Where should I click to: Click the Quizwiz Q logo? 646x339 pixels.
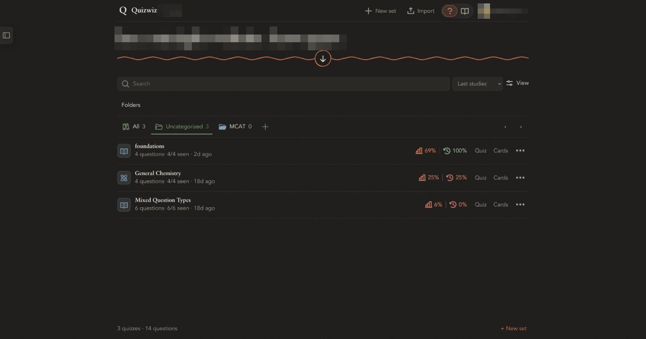point(123,11)
